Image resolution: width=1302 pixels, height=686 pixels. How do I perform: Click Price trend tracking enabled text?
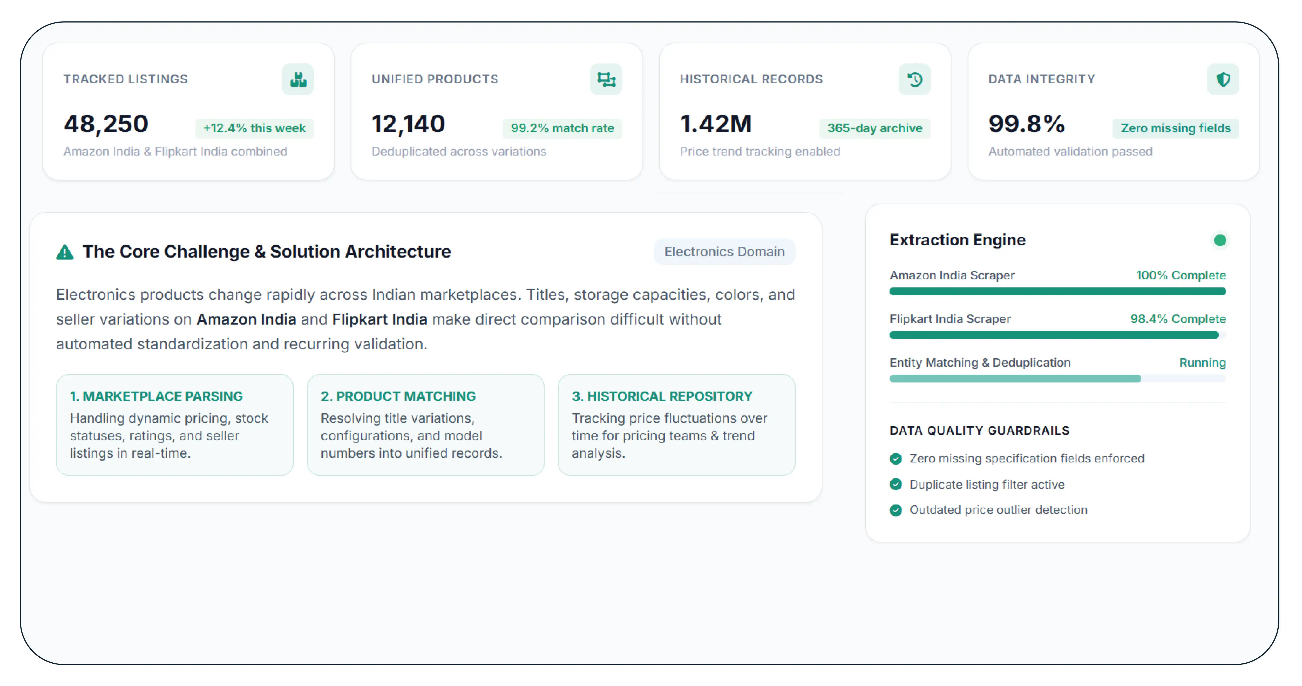(760, 152)
